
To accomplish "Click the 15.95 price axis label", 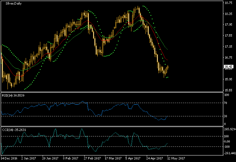I will 228,79.
